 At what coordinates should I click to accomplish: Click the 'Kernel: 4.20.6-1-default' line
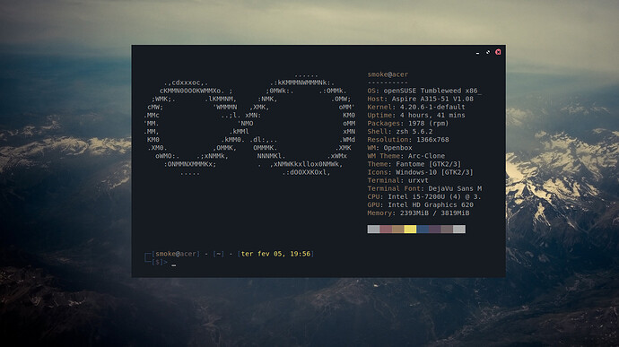point(416,107)
